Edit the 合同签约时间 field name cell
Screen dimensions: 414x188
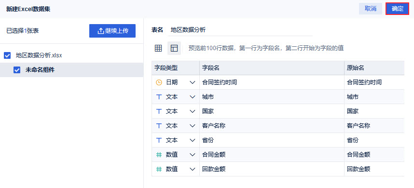(272, 82)
